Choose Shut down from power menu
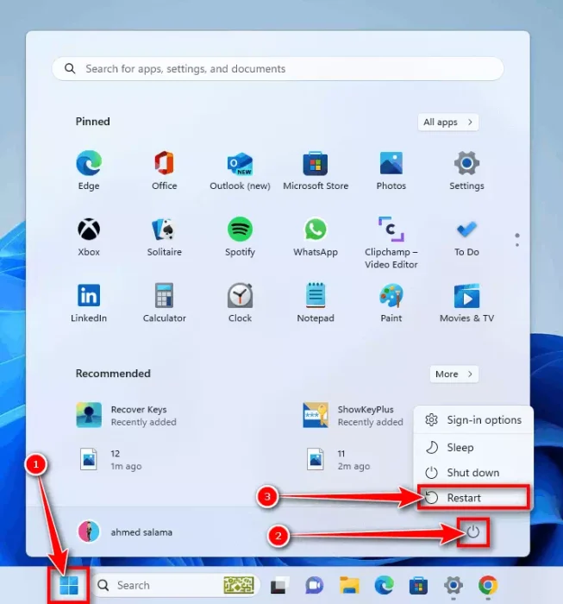Image resolution: width=563 pixels, height=604 pixels. [473, 473]
